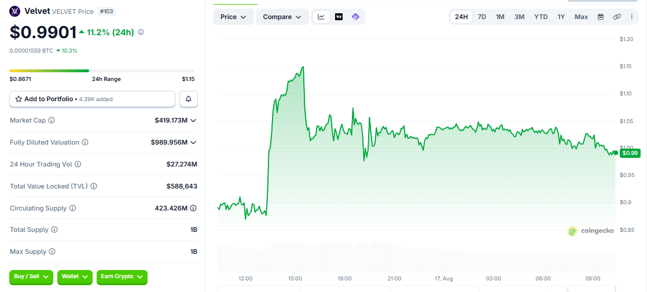This screenshot has width=647, height=292.
Task: Click the Add to Portfolio button
Action: (x=93, y=99)
